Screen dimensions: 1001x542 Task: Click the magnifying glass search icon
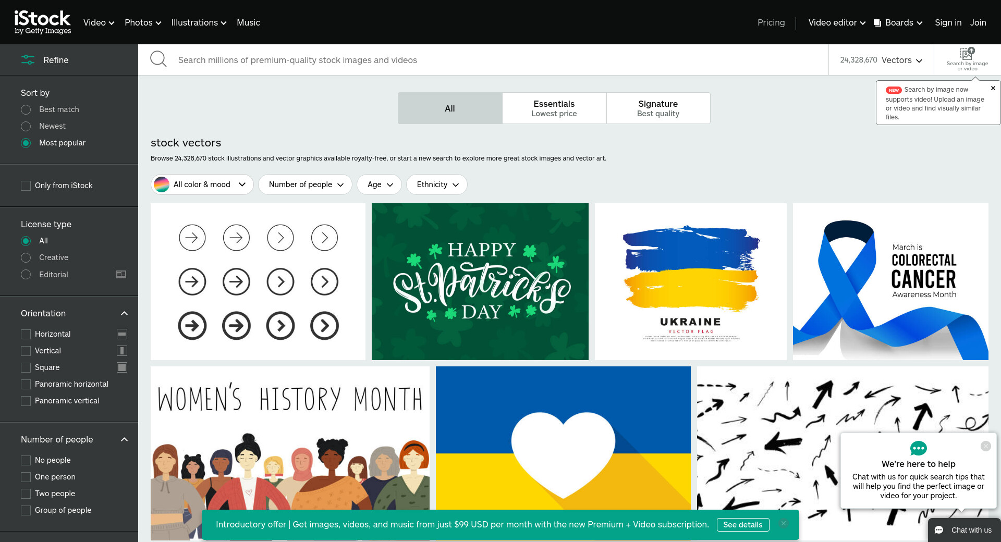point(158,59)
